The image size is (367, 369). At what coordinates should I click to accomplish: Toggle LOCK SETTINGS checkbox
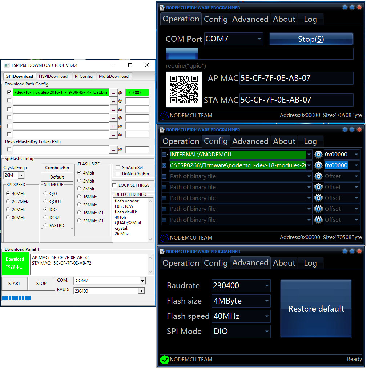[x=114, y=185]
